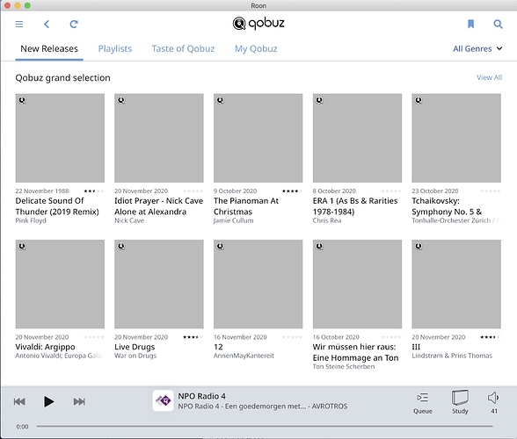Click the AnnenMayKantereit artist link

click(244, 356)
